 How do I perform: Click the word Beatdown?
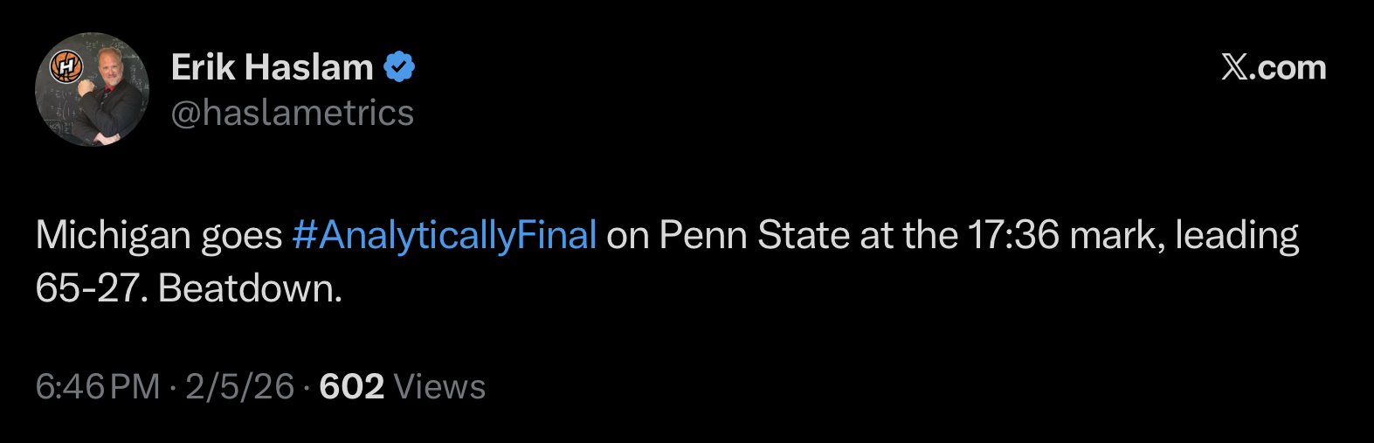(x=250, y=288)
